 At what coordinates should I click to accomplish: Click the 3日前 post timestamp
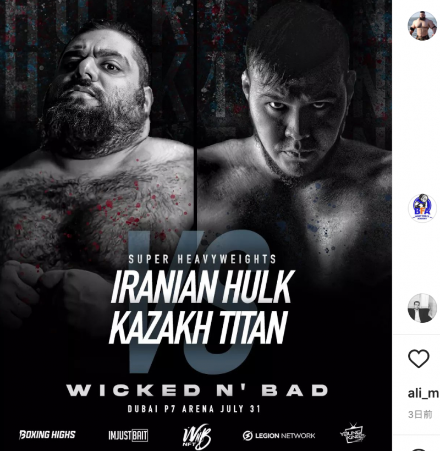[x=420, y=415]
